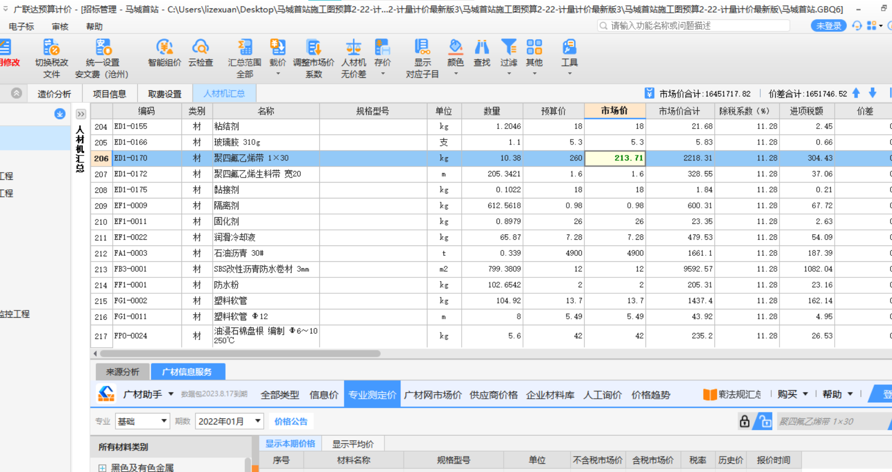Viewport: 892px width, 472px height.
Task: Click the horizontal scrollbar below the table
Action: pos(240,353)
